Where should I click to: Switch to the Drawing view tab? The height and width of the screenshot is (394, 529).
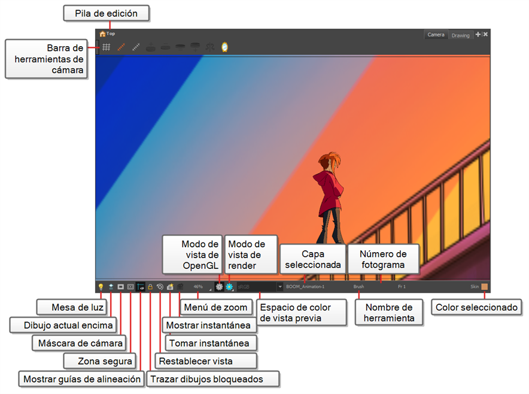[460, 35]
